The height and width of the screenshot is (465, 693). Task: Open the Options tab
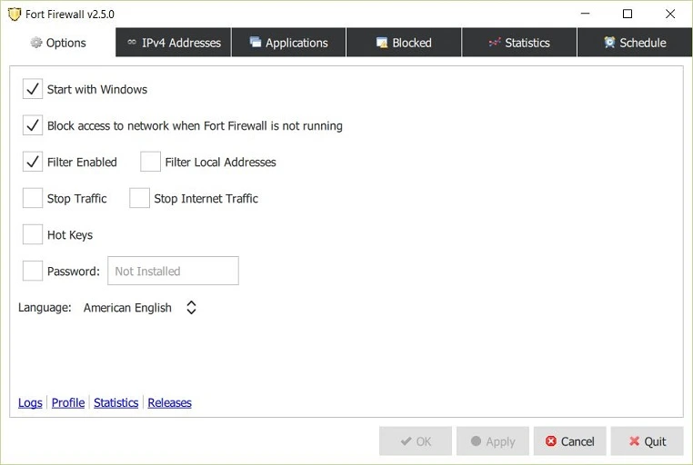pyautogui.click(x=58, y=43)
